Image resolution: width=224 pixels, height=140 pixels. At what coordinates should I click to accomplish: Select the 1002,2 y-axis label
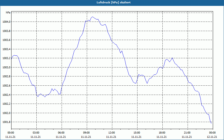coord(6,104)
